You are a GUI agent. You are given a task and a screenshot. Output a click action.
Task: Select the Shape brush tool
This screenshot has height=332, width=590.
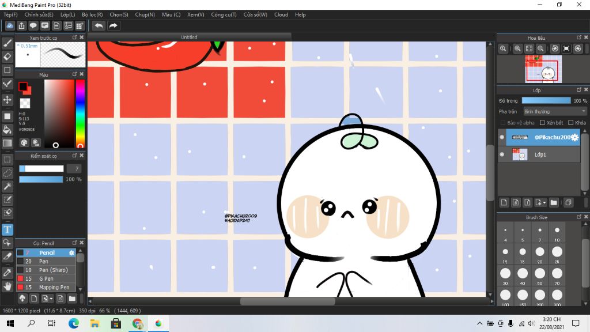(7, 70)
